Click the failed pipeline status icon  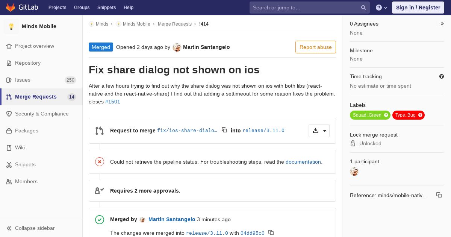click(100, 162)
